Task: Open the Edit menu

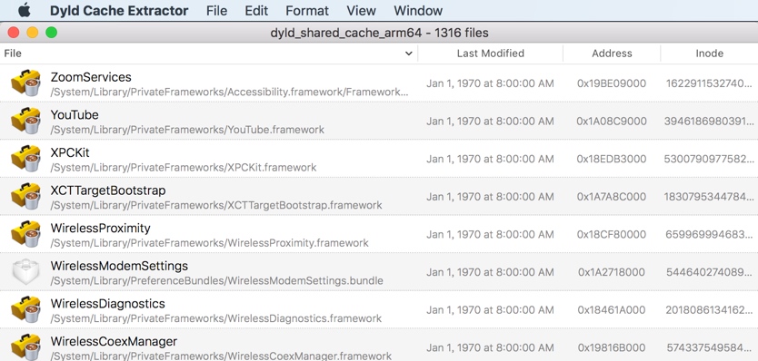Action: (x=256, y=11)
